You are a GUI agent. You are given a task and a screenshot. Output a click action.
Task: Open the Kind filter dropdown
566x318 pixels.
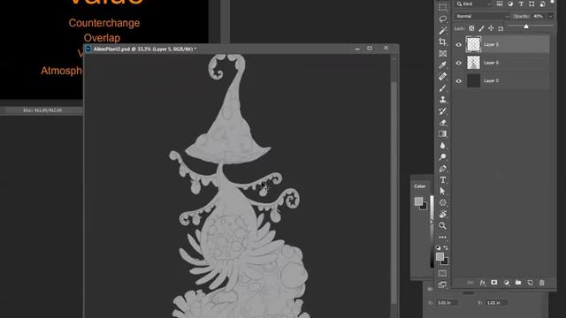point(473,4)
